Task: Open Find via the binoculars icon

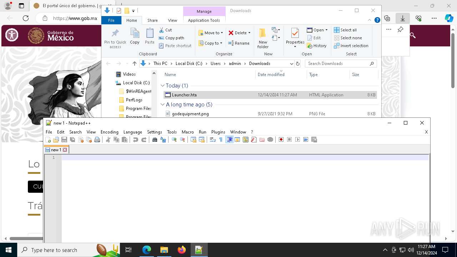Action: tap(155, 140)
